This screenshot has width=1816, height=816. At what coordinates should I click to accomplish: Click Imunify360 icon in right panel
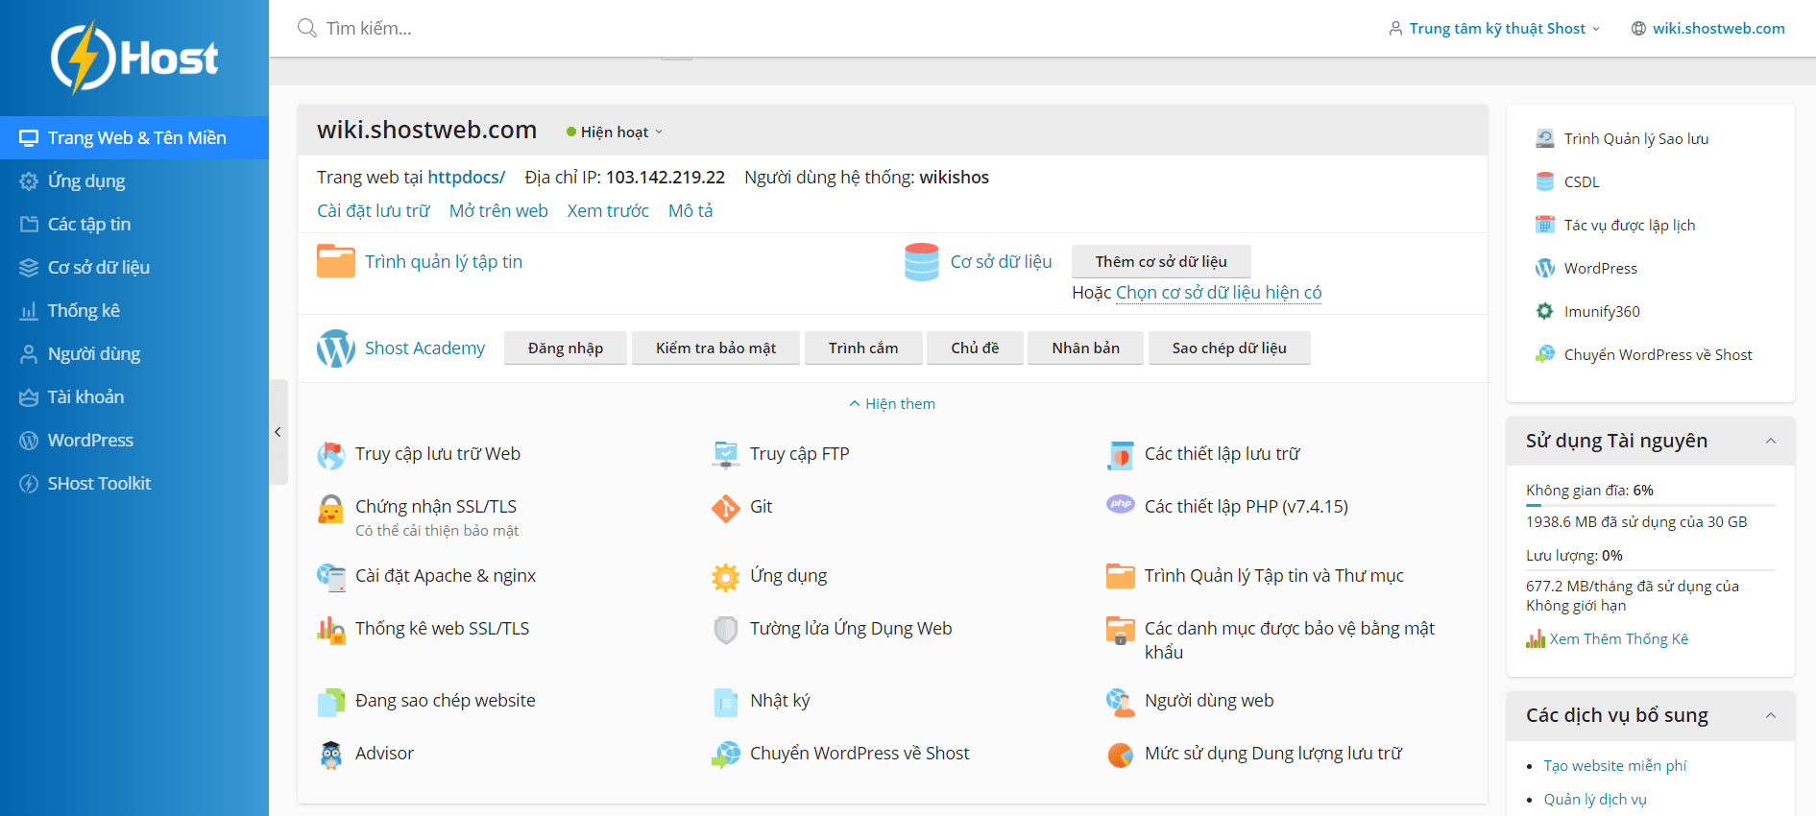point(1544,311)
